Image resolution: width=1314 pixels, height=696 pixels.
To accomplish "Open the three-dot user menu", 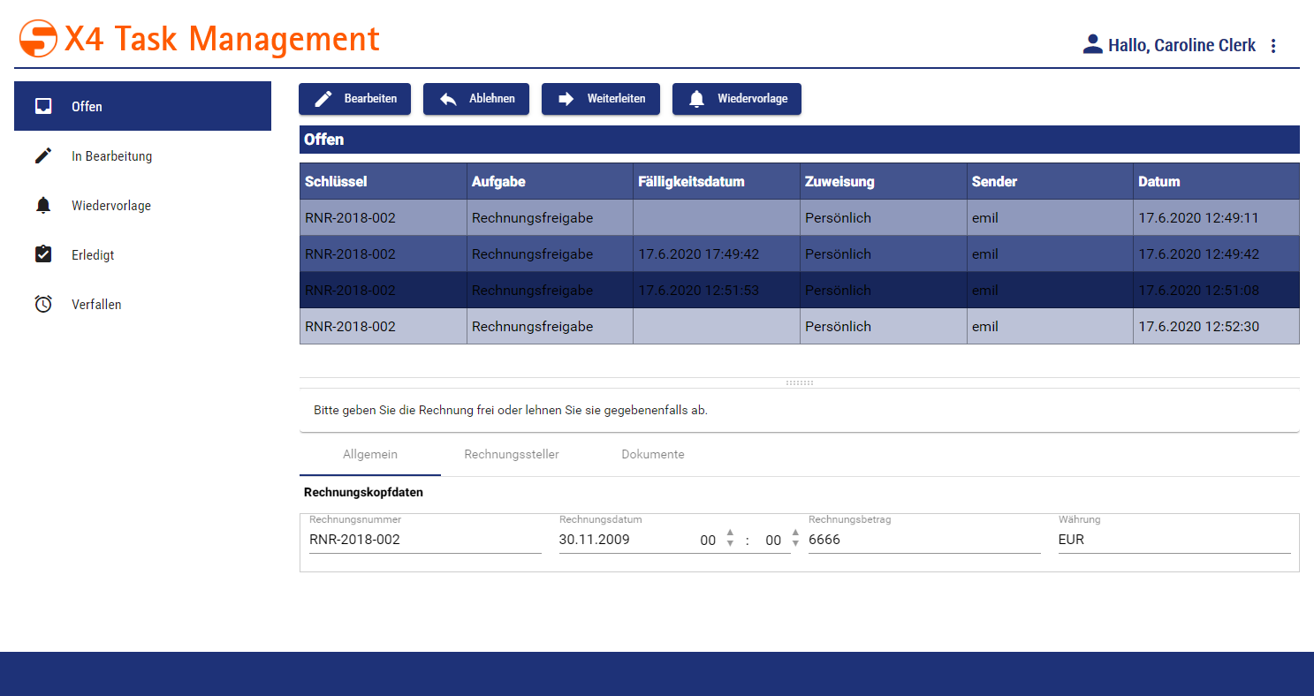I will point(1273,46).
